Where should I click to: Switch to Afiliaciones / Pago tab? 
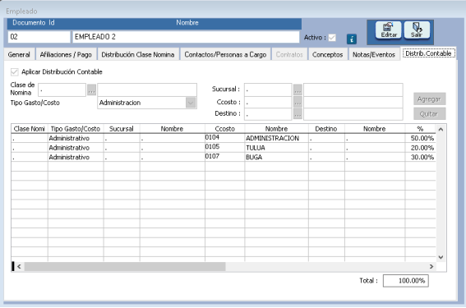66,55
